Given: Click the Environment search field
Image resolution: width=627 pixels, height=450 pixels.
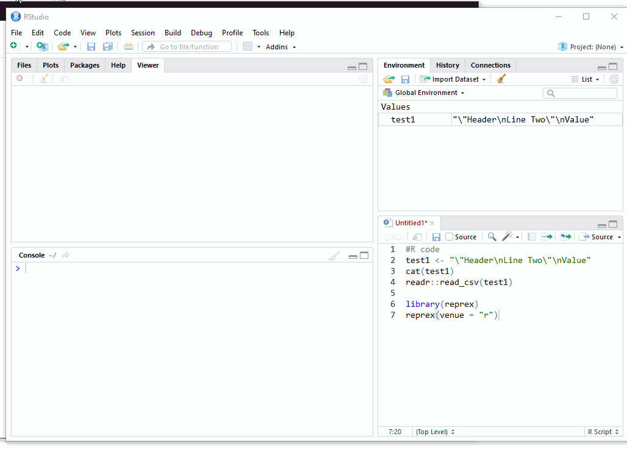Looking at the screenshot, I should [580, 93].
